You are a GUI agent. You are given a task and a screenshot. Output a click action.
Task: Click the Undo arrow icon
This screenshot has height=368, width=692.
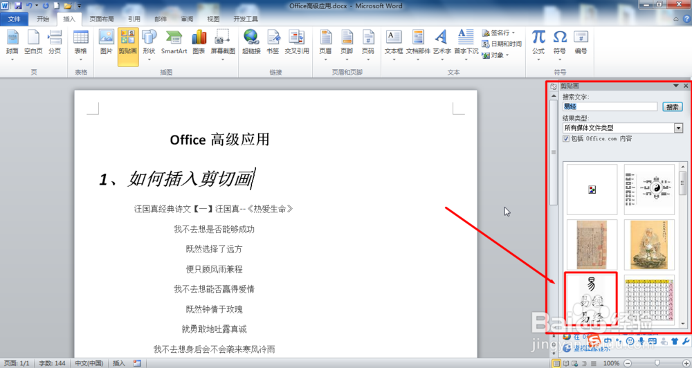[x=29, y=6]
